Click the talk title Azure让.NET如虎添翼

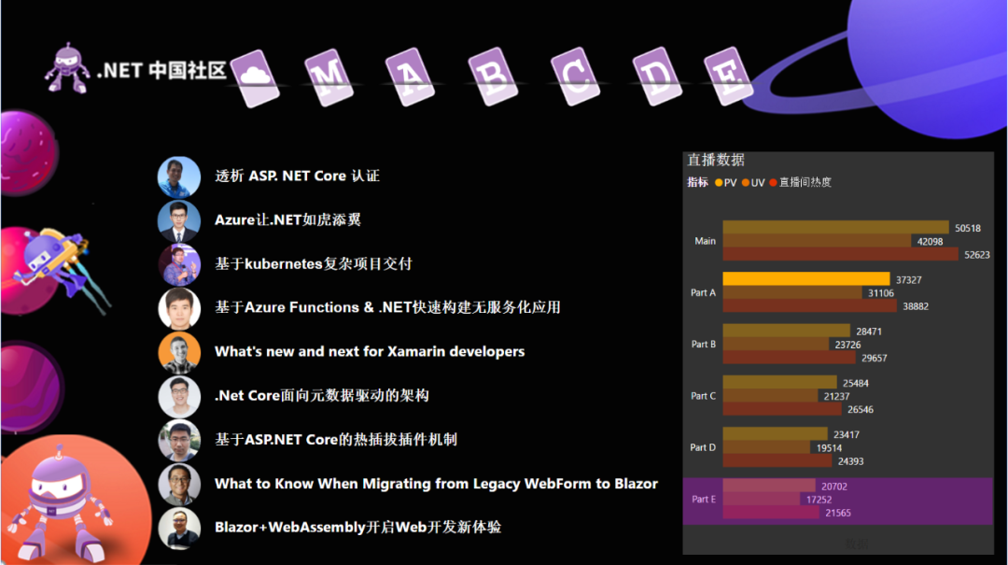pyautogui.click(x=287, y=220)
